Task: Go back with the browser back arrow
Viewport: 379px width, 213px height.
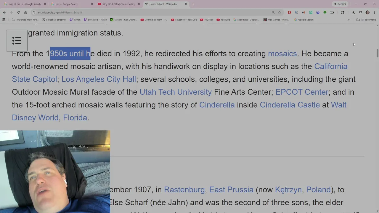Action: [x=4, y=12]
